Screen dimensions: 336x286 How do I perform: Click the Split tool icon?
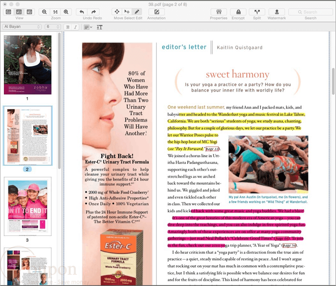257,12
